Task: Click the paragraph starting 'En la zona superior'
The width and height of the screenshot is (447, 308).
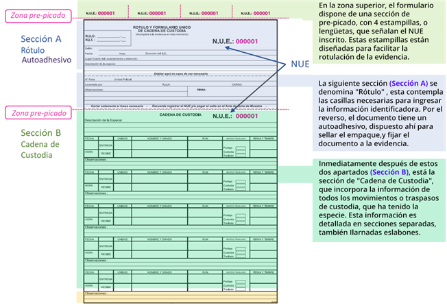Action: (x=376, y=32)
